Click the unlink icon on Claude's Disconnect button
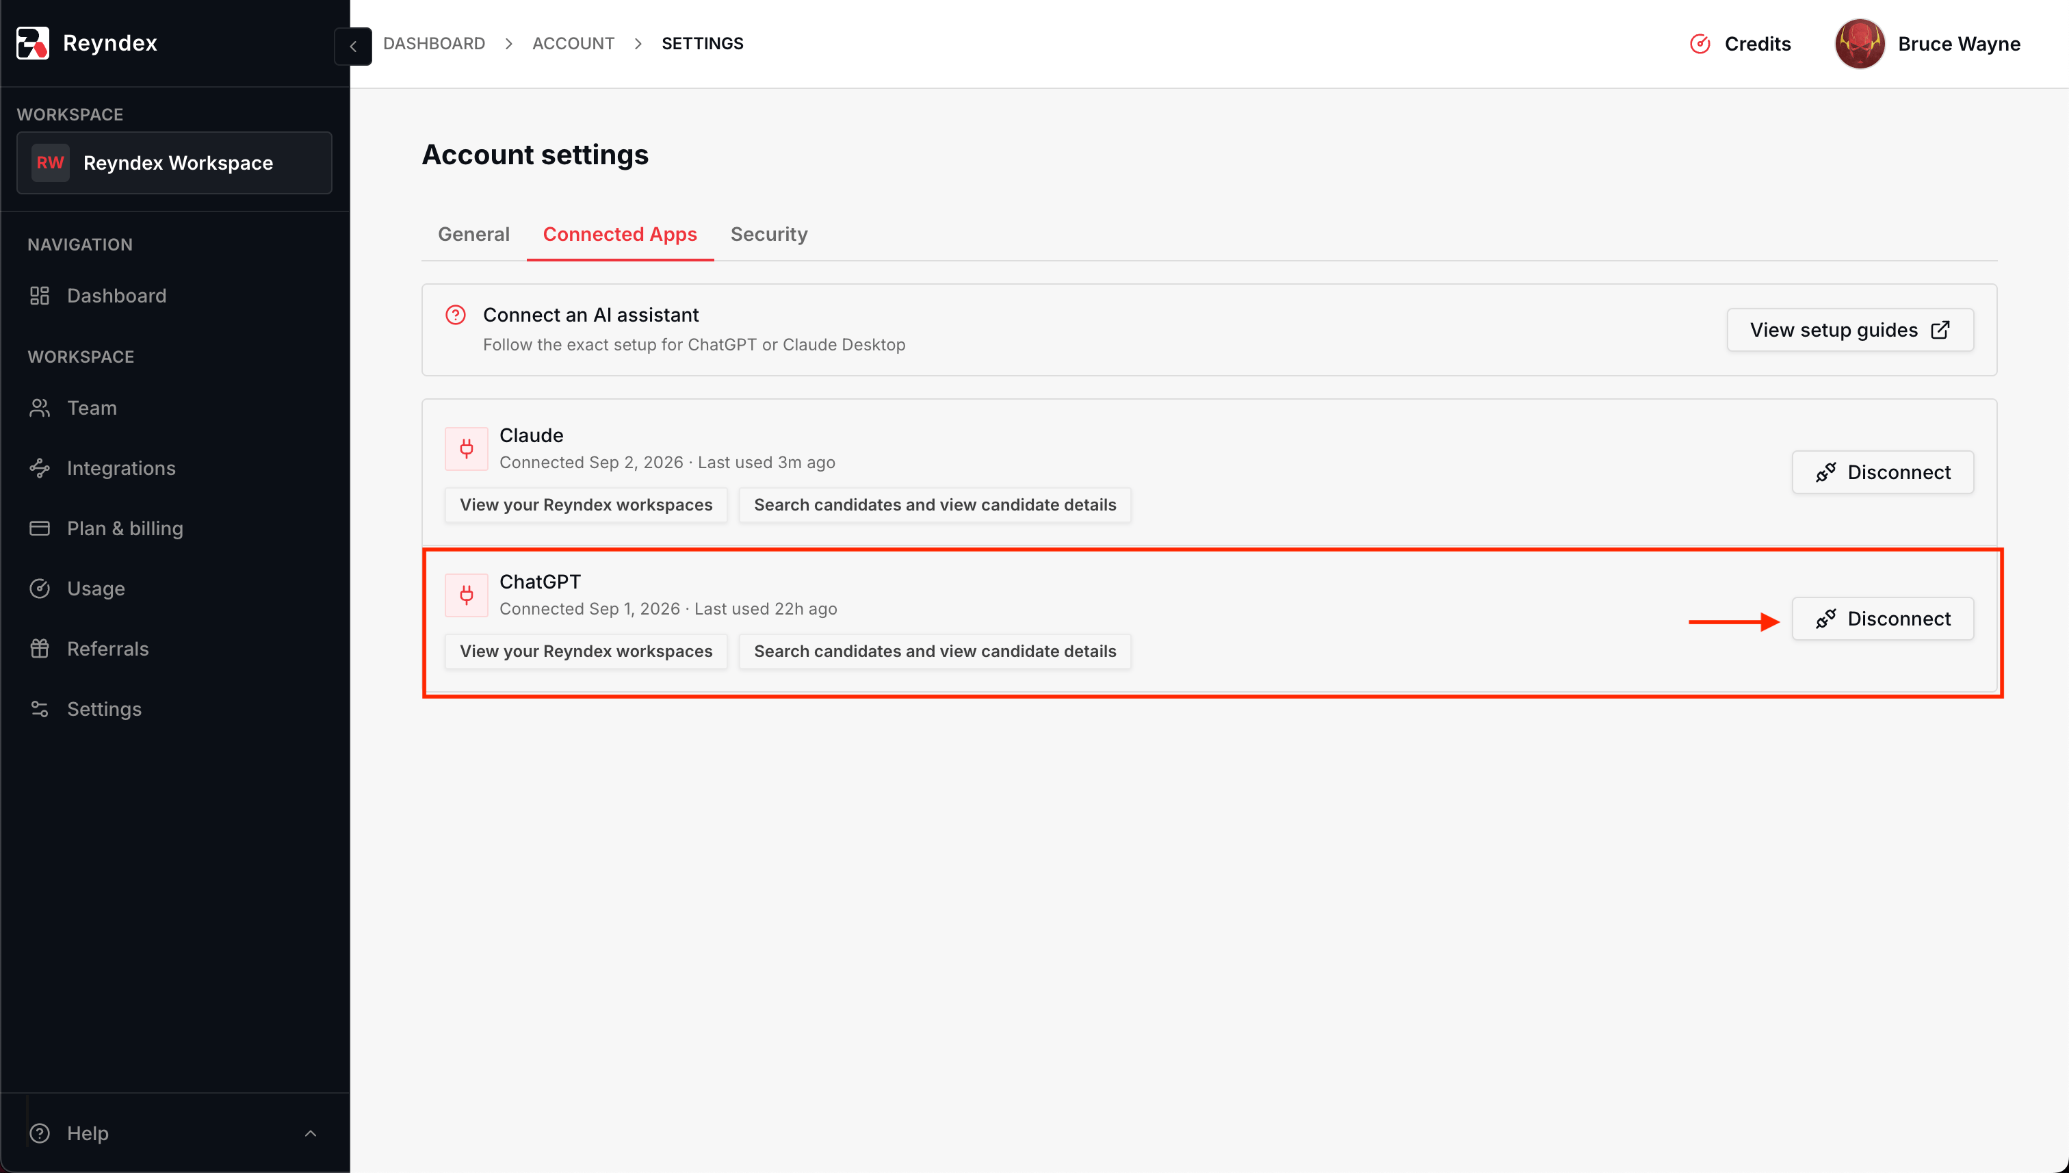Image resolution: width=2069 pixels, height=1173 pixels. [1826, 472]
